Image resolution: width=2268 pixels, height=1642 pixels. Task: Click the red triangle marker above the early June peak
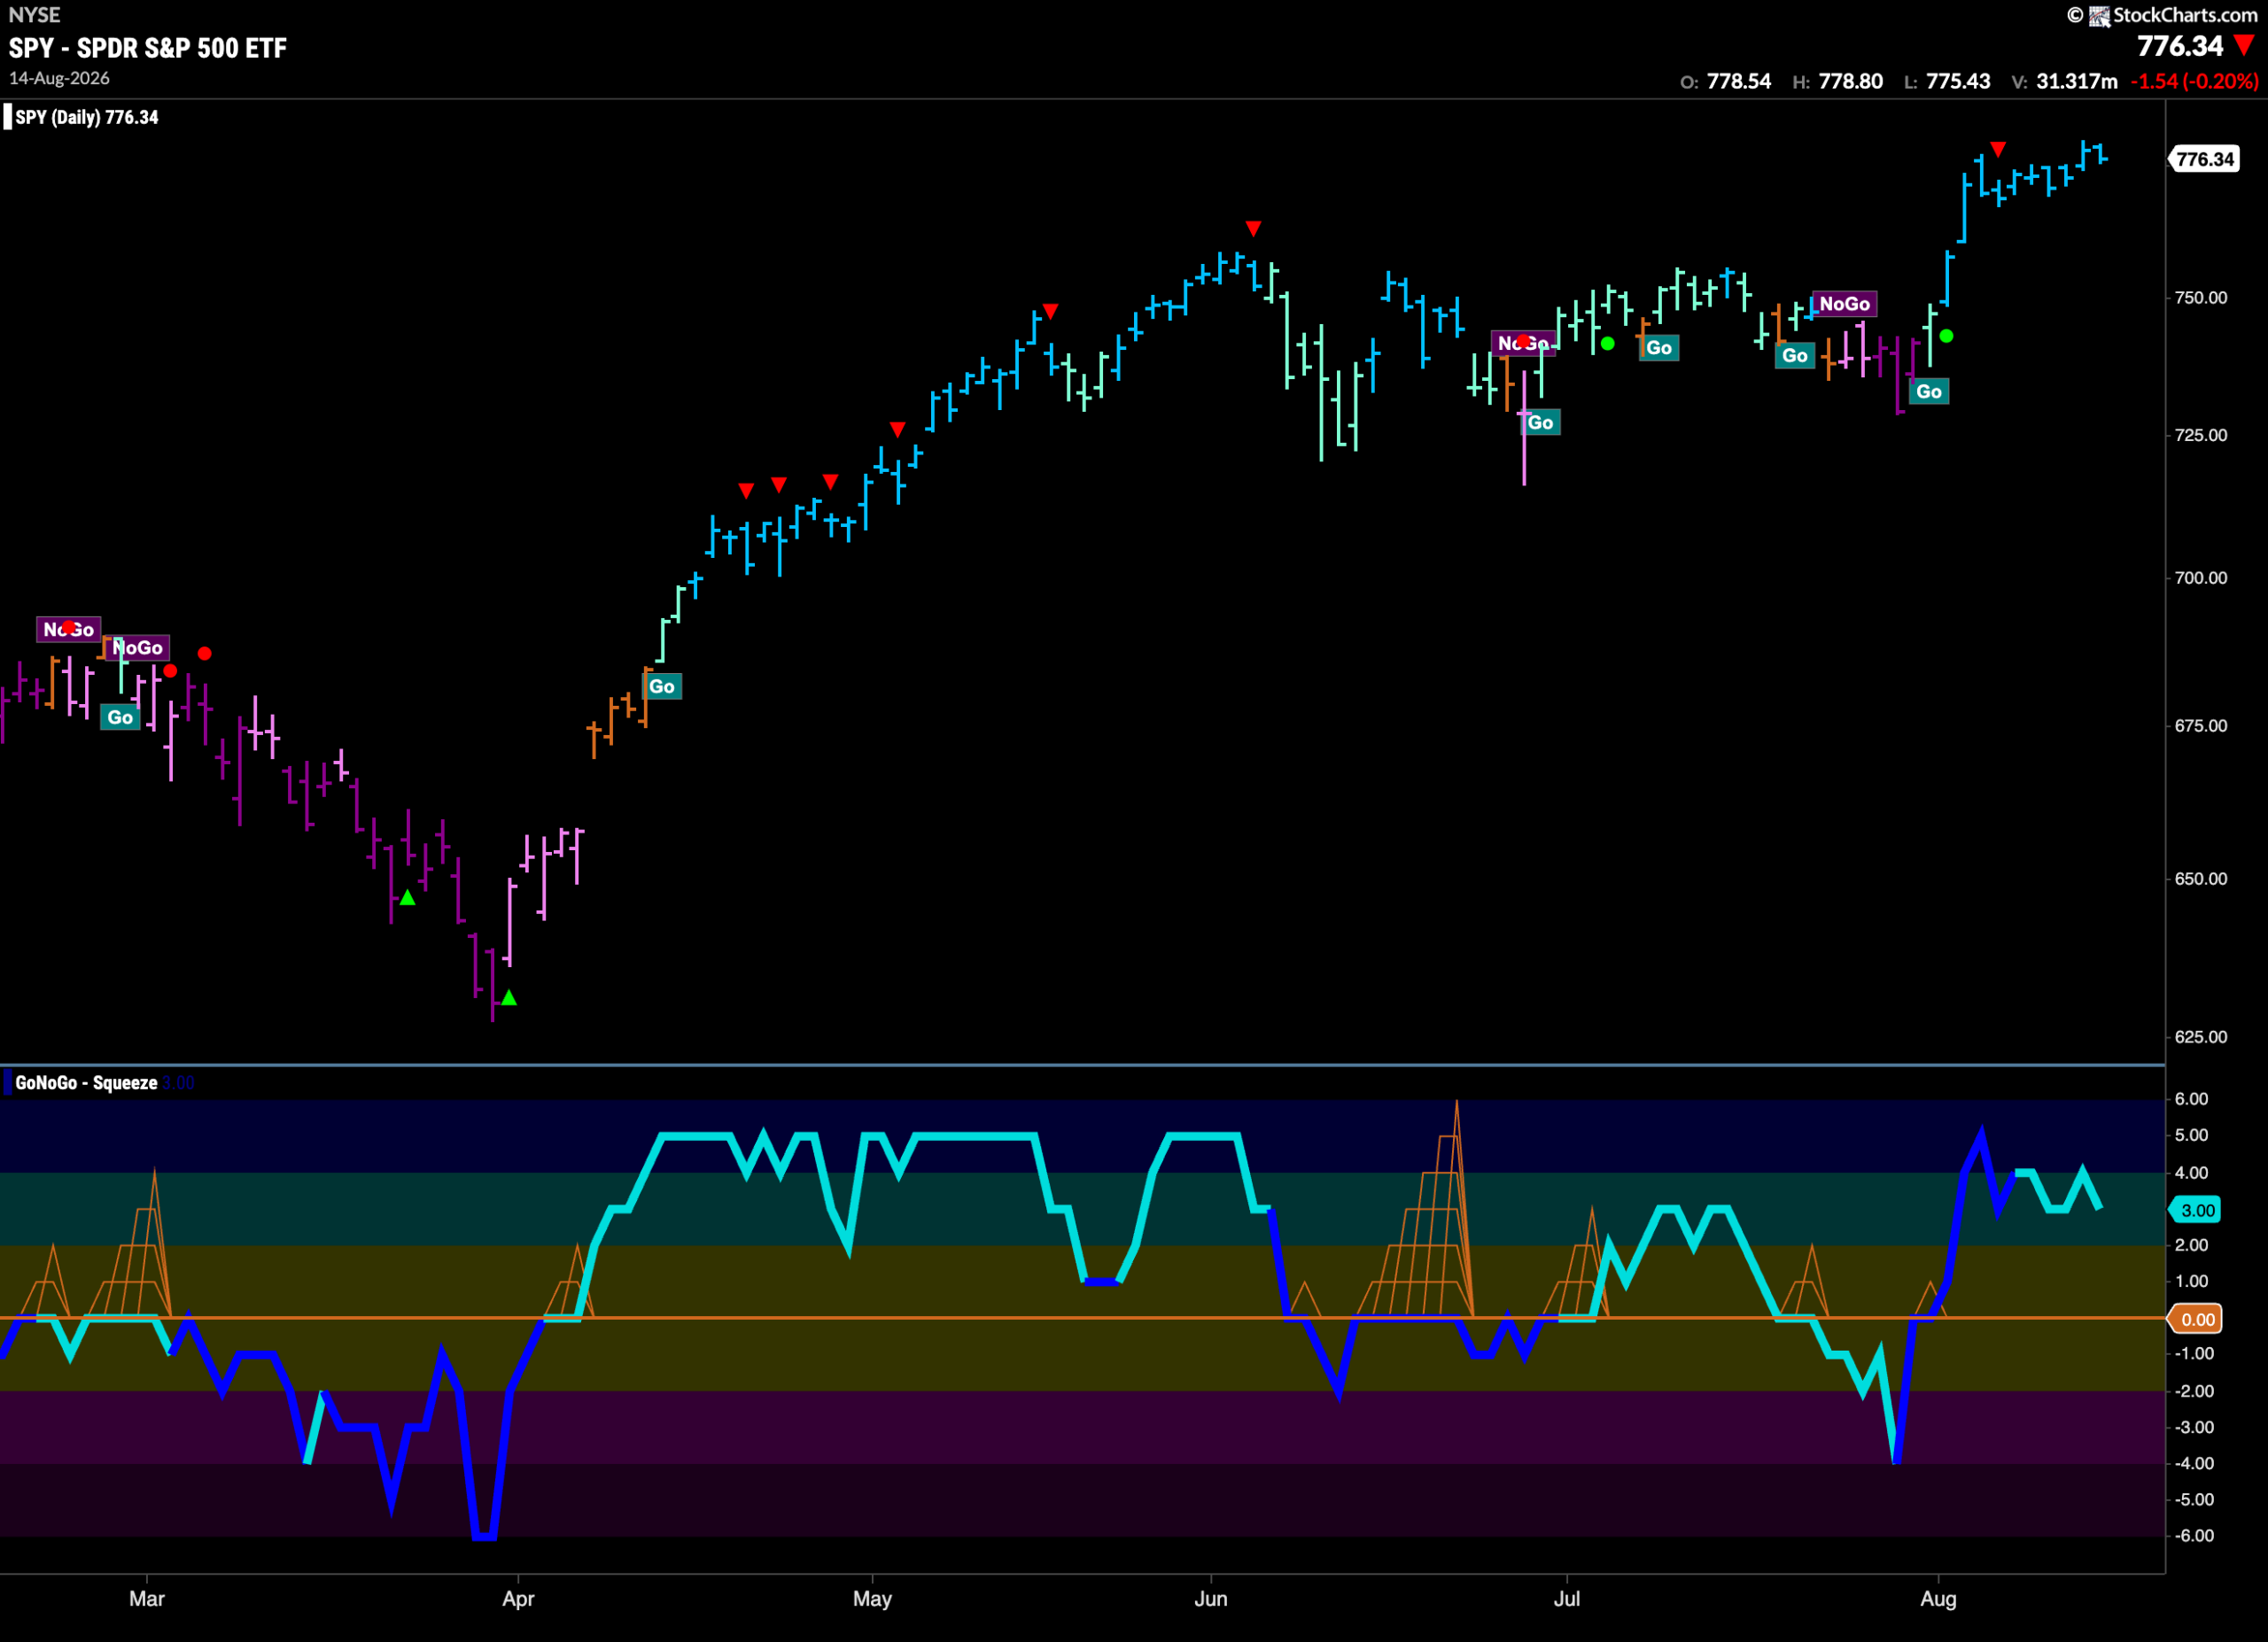pyautogui.click(x=1253, y=228)
